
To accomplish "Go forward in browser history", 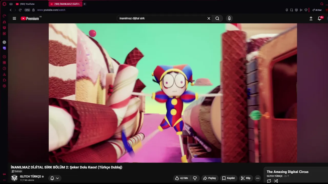I will (x=15, y=10).
